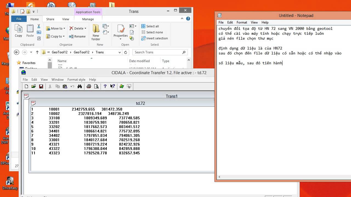Click Explorer Help question mark icon
Image resolution: width=351 pixels, height=197 pixels.
tap(188, 19)
